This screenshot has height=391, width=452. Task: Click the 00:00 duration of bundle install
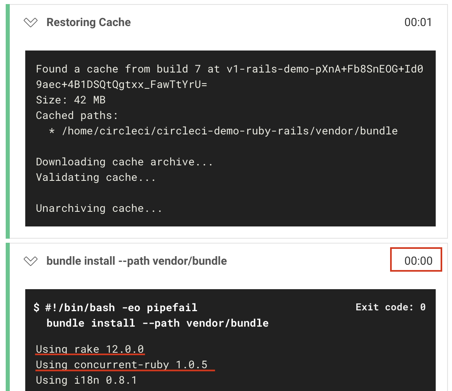tap(418, 261)
